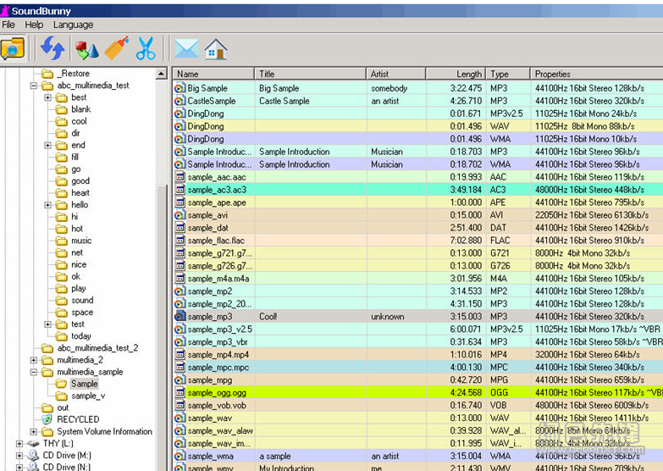This screenshot has height=471, width=663.
Task: Click the tree scroll up arrow
Action: coord(161,74)
